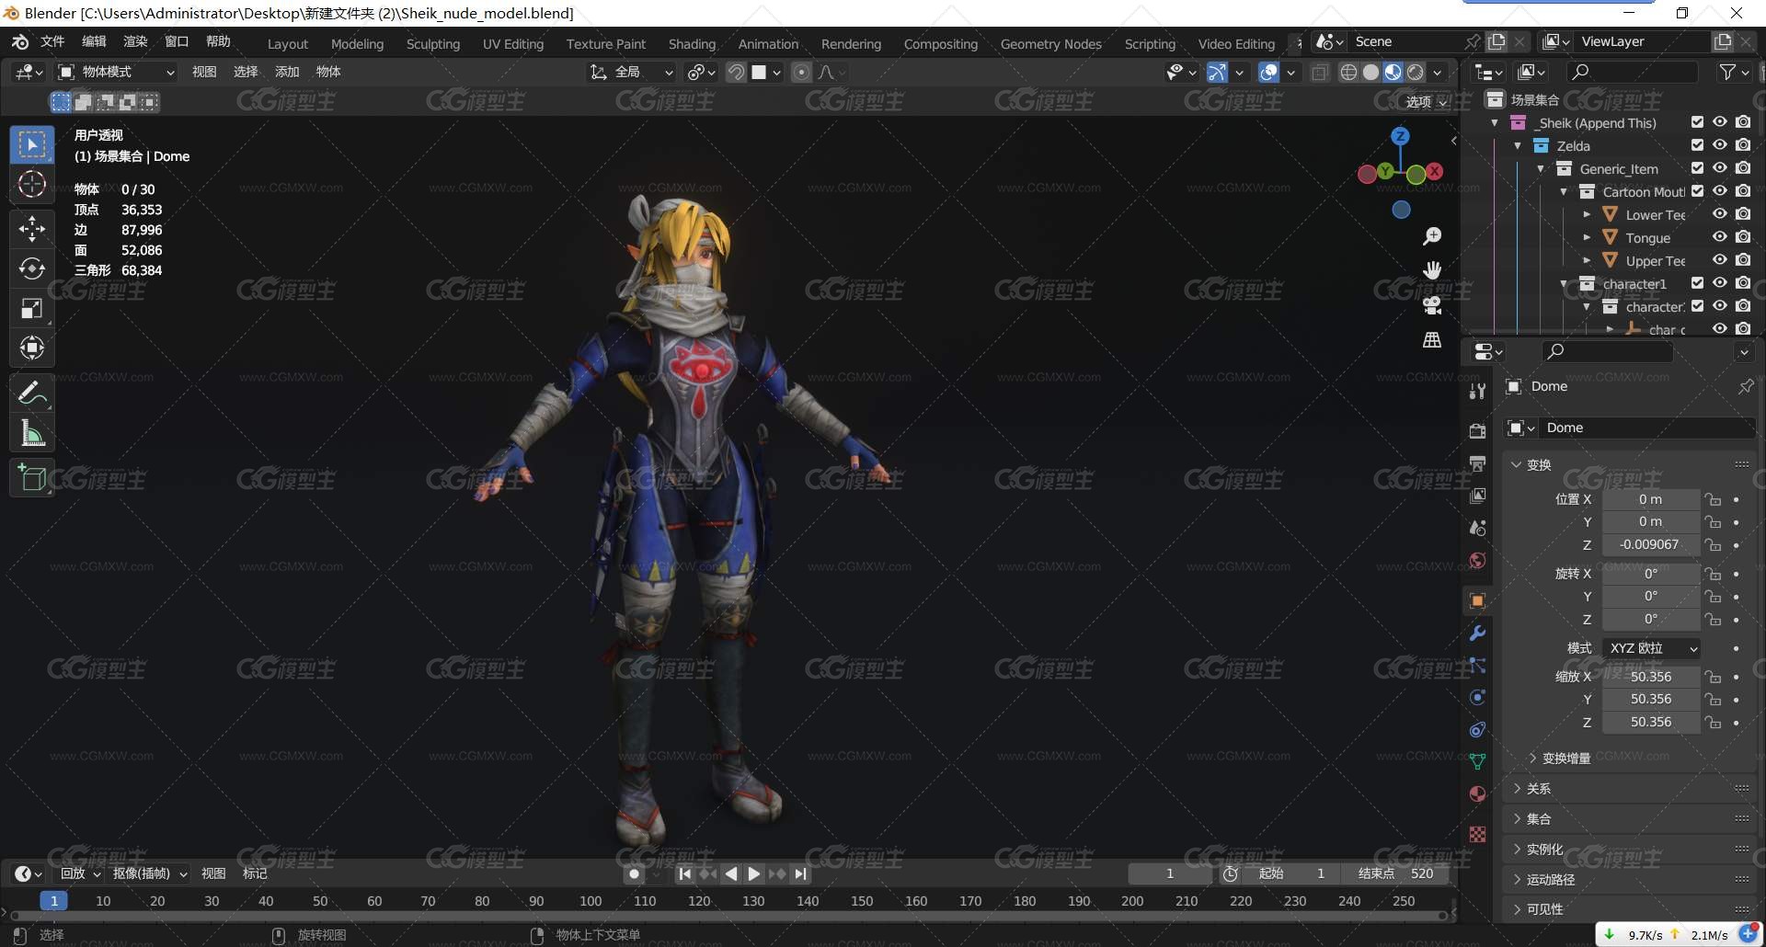Viewport: 1766px width, 947px height.
Task: Uncheck the Generic_Item collection checkbox
Action: click(x=1697, y=168)
